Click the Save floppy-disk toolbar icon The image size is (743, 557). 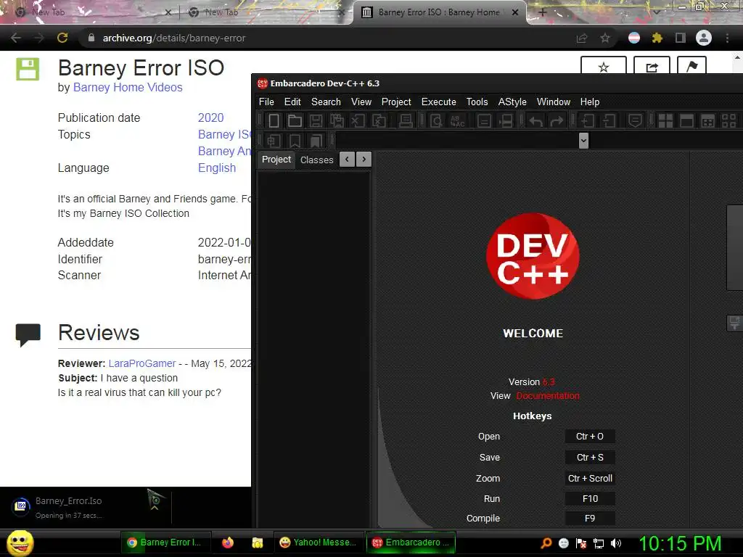click(x=316, y=121)
